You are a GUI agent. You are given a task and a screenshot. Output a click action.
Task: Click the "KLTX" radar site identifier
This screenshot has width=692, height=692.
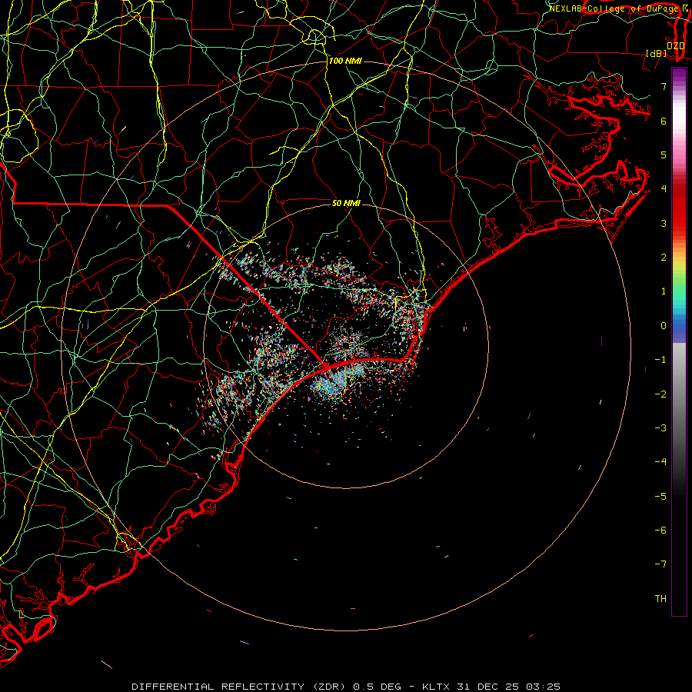[436, 687]
